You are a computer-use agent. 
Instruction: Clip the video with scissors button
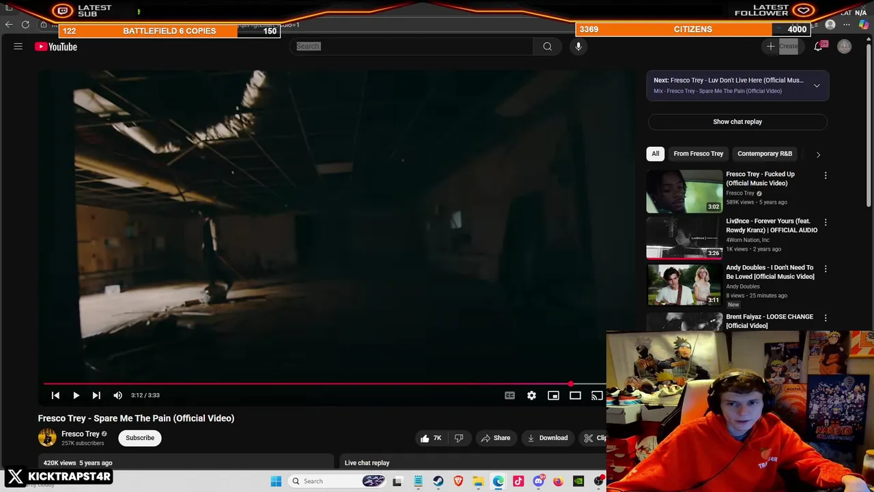pyautogui.click(x=593, y=438)
